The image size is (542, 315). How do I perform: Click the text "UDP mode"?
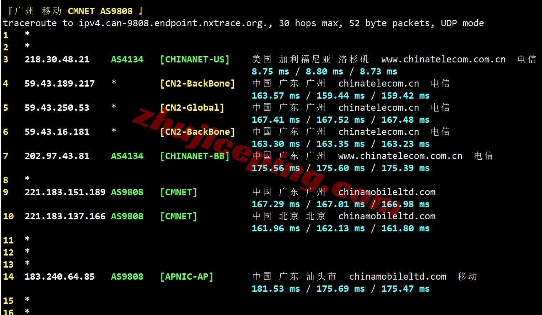click(463, 23)
